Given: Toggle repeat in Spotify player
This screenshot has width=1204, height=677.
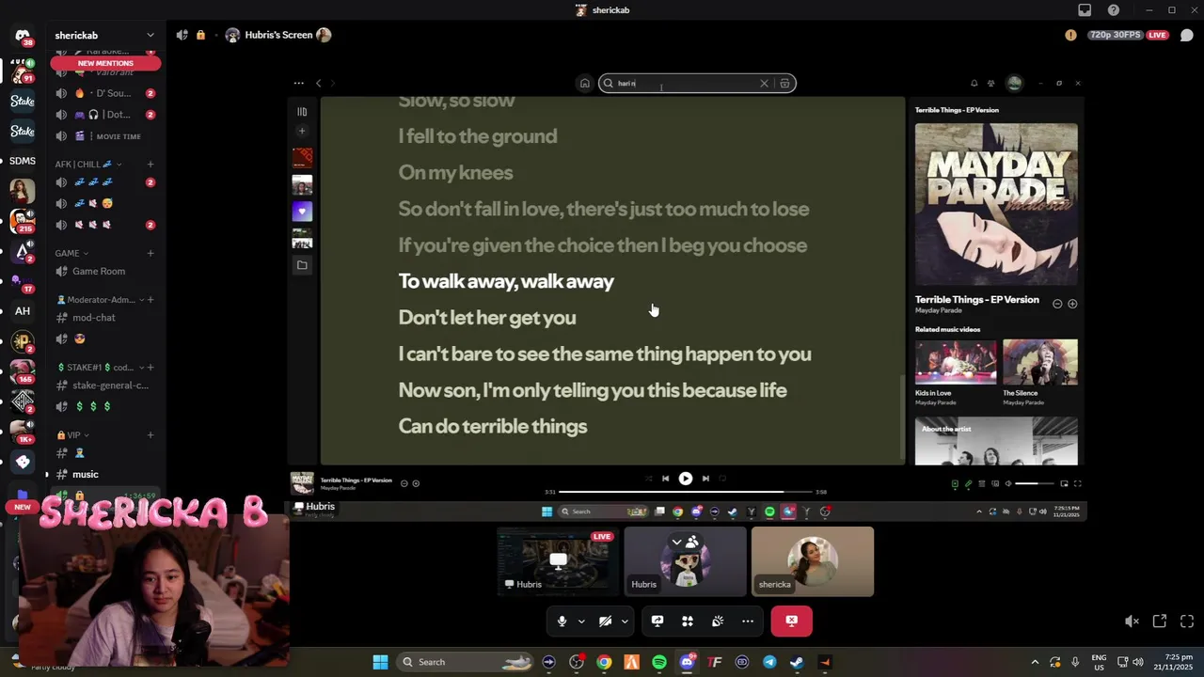Looking at the screenshot, I should click(722, 478).
